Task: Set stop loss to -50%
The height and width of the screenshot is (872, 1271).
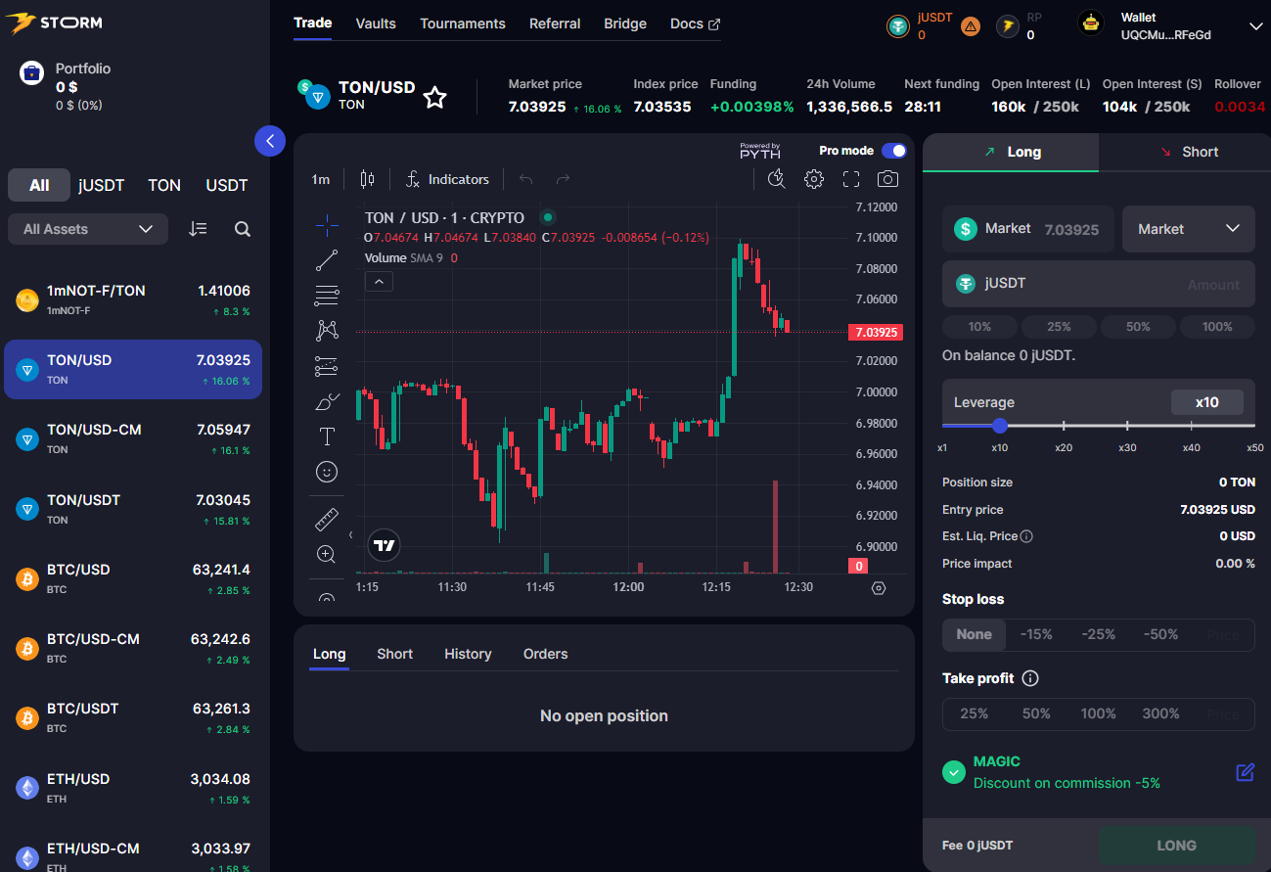Action: (x=1160, y=634)
